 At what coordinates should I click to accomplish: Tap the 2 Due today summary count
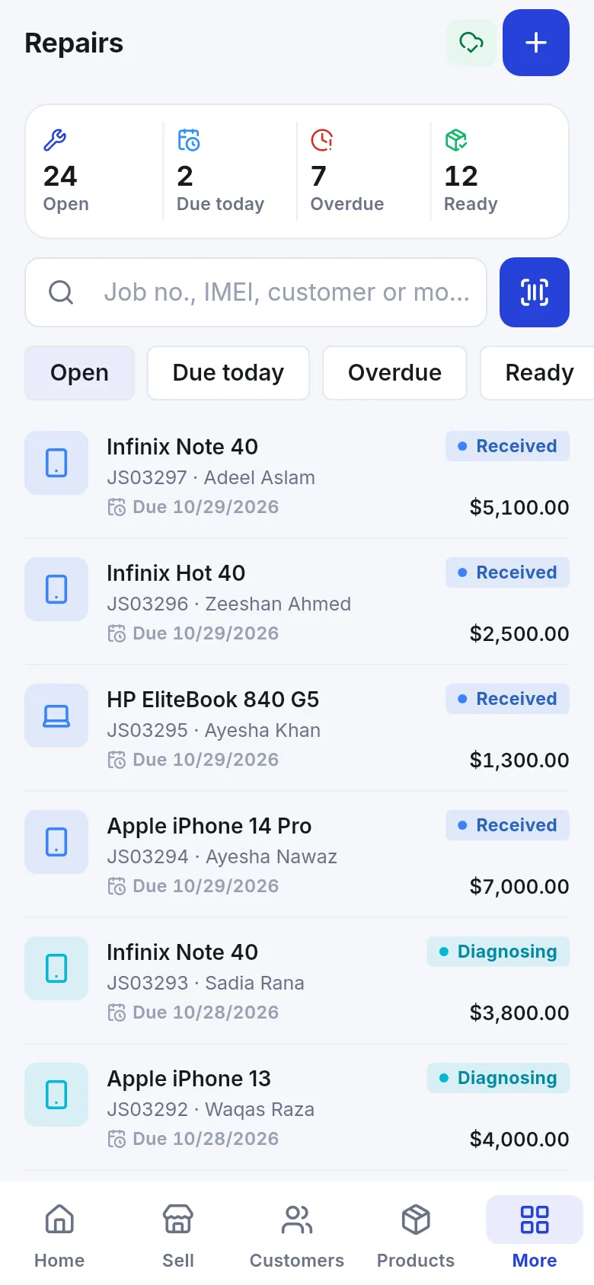(x=185, y=177)
